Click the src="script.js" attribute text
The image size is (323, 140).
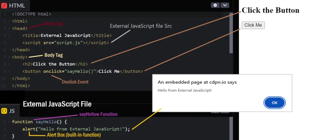pyautogui.click(x=63, y=42)
